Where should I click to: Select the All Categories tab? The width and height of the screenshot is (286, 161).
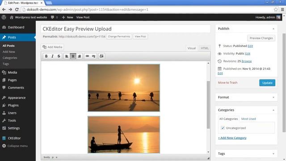tap(228, 119)
